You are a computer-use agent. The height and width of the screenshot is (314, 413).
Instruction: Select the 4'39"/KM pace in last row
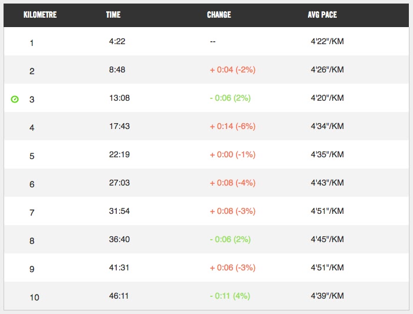[327, 296]
